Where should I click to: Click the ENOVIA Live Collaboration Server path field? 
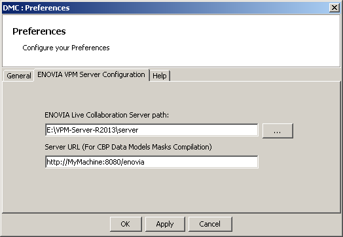click(x=152, y=130)
